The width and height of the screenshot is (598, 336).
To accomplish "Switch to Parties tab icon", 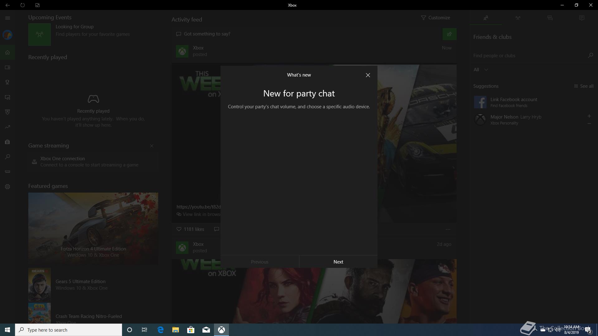I will [x=518, y=18].
